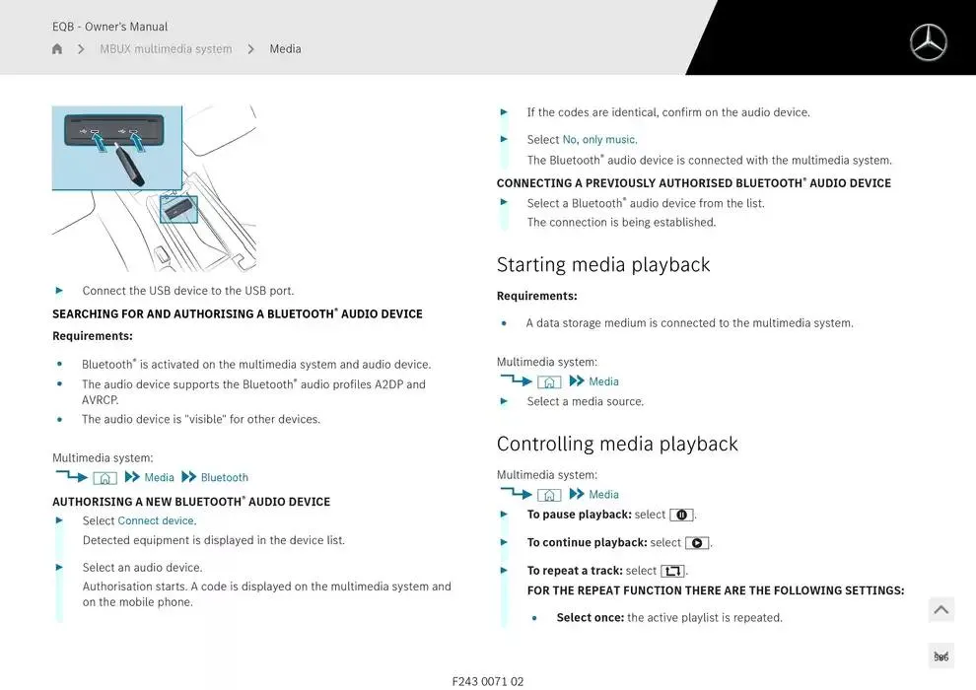Click the Bluetooth link in the navigation path
The image size is (976, 690).
tap(224, 478)
